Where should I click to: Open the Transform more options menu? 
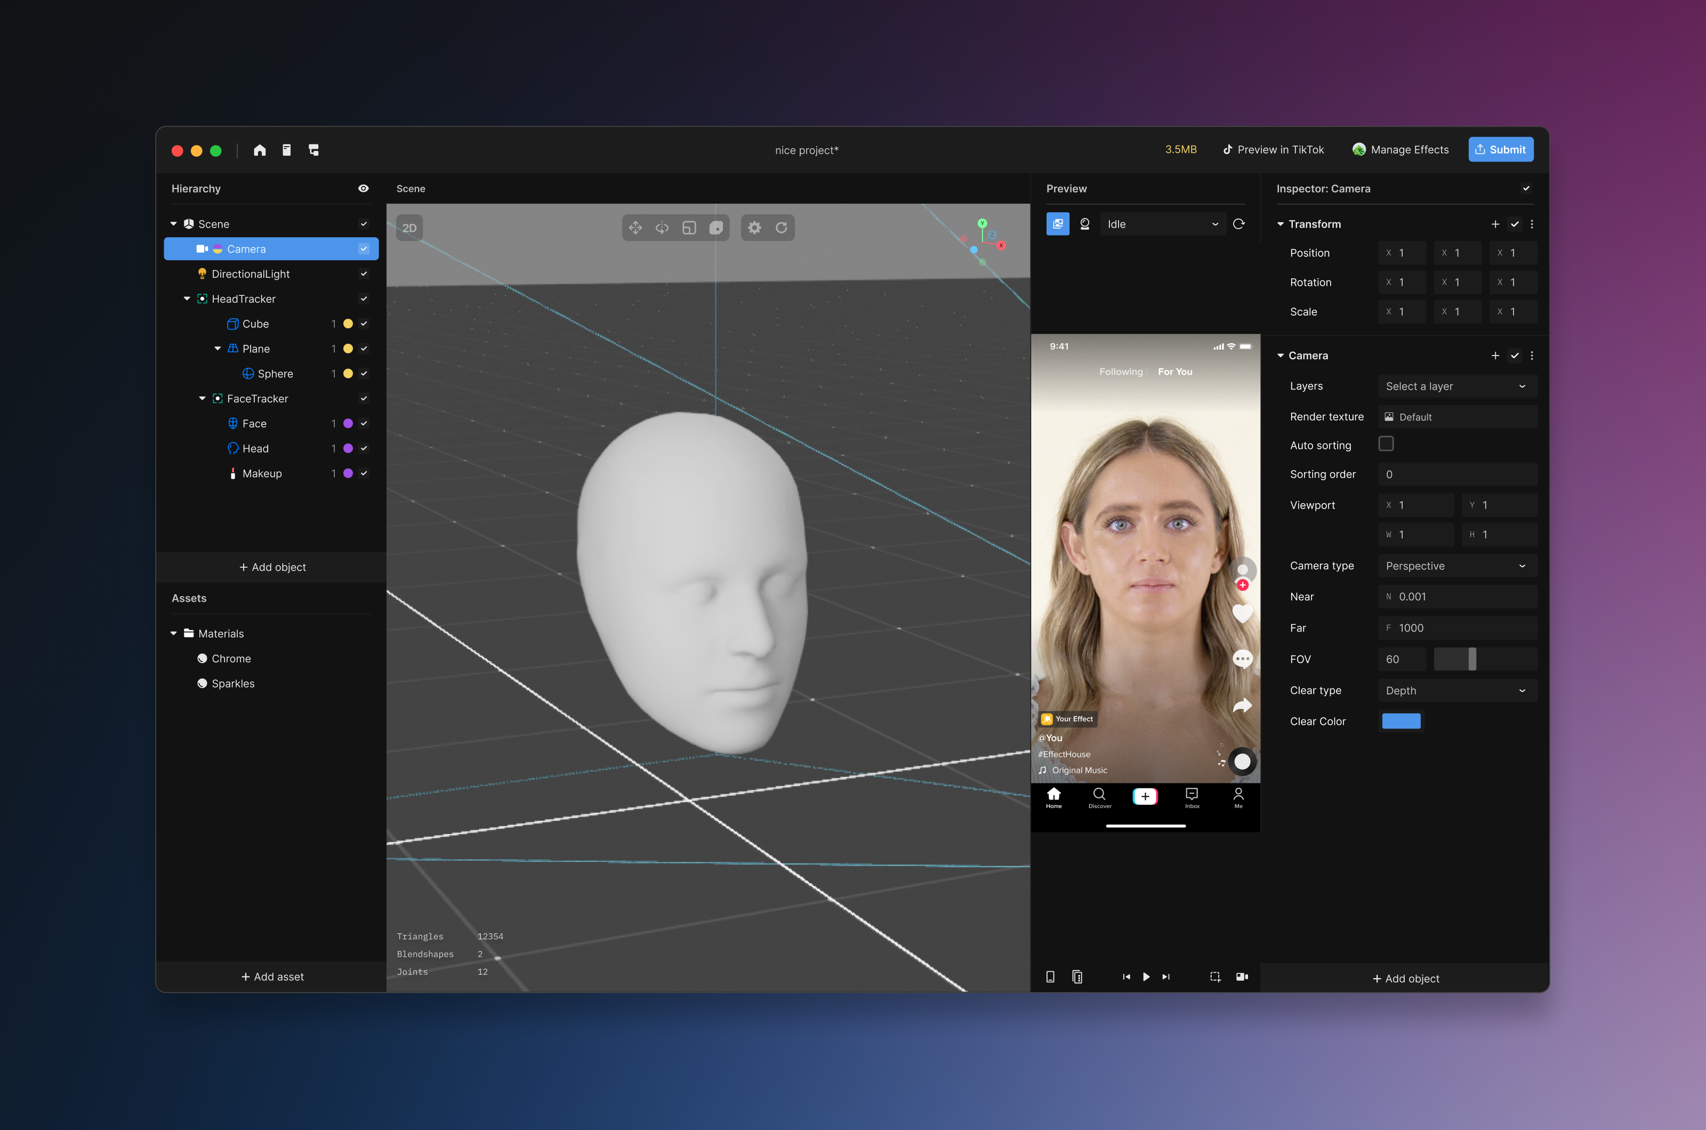[1532, 224]
